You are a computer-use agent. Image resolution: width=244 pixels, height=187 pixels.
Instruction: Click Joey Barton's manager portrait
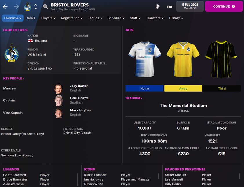pyautogui.click(x=59, y=88)
